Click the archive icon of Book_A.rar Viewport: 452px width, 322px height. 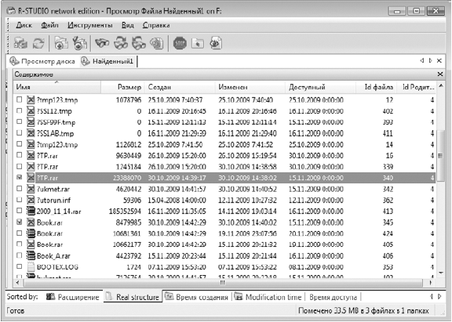(x=31, y=255)
